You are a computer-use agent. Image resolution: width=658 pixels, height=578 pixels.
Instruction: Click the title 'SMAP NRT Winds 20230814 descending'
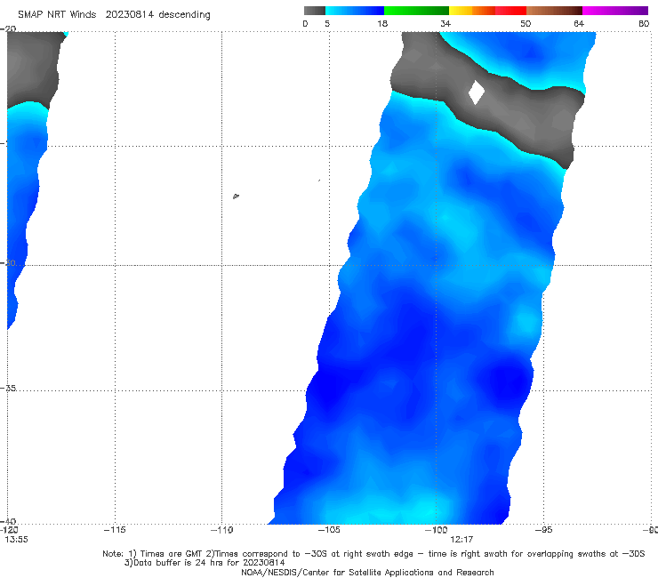(114, 15)
